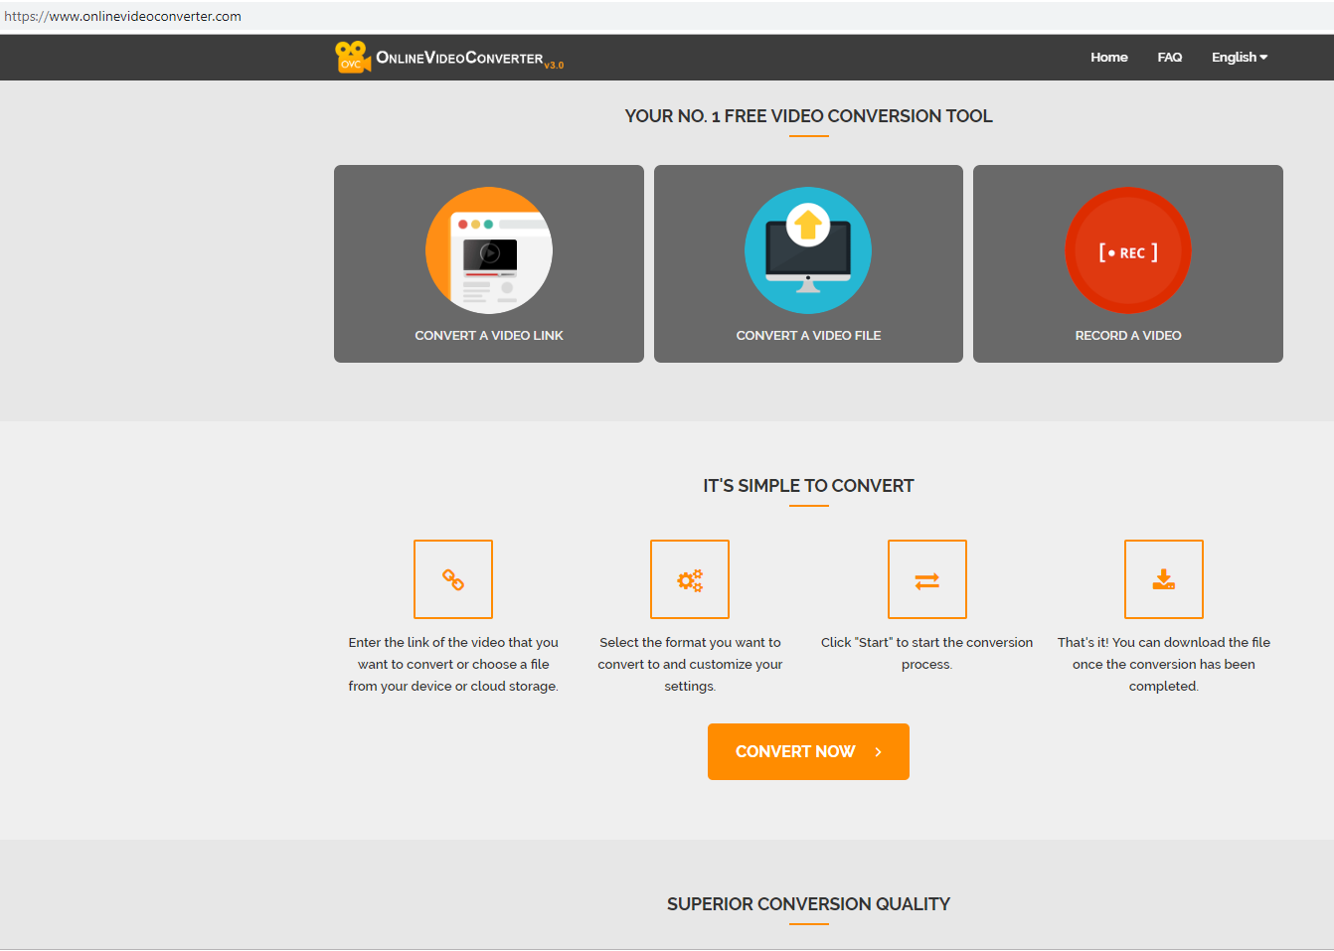Expand the English language dropdown

coord(1240,57)
